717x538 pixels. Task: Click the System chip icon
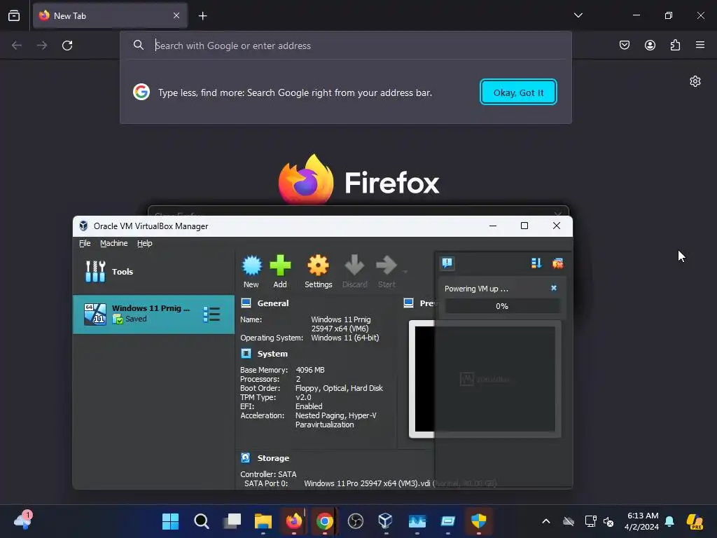point(246,353)
